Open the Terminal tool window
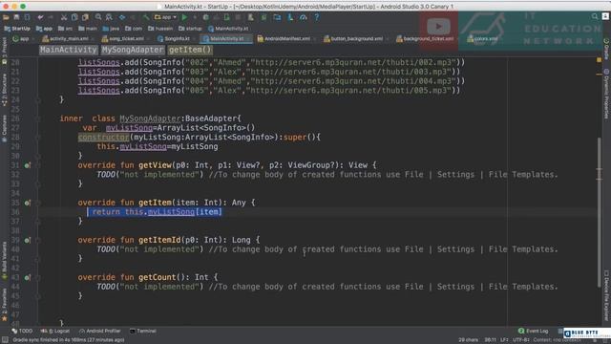The height and width of the screenshot is (344, 611). click(x=143, y=331)
